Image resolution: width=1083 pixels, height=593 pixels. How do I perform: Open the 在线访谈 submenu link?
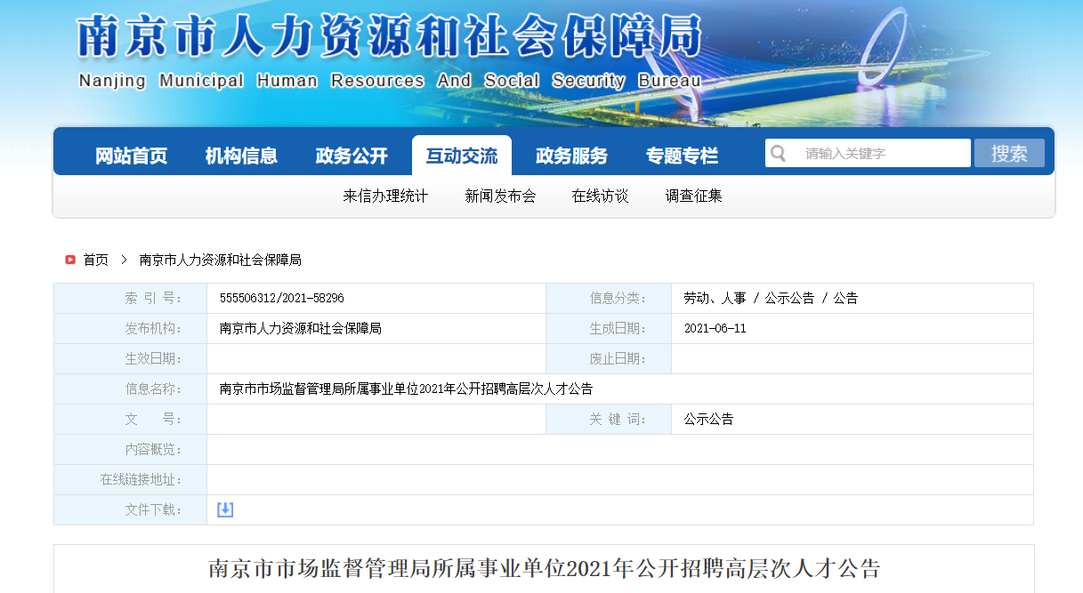coord(601,196)
